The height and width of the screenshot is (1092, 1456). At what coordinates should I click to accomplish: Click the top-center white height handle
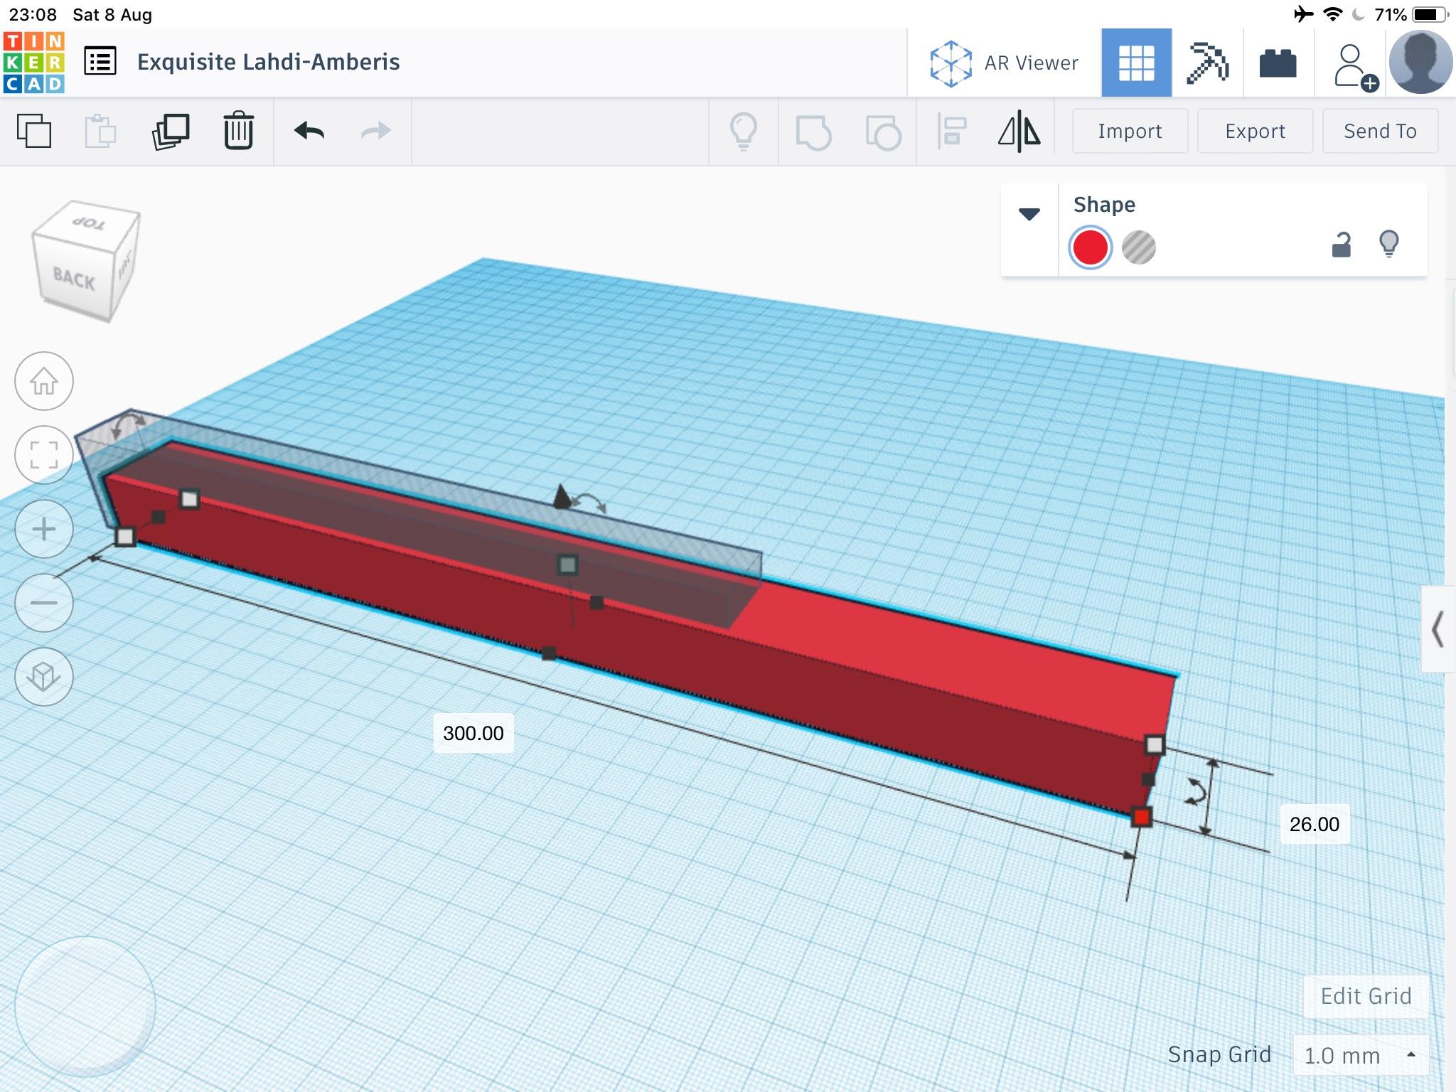(x=567, y=565)
